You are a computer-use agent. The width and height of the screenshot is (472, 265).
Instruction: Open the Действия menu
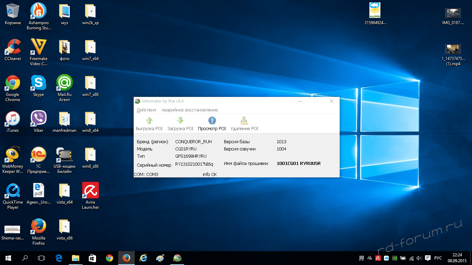[146, 110]
